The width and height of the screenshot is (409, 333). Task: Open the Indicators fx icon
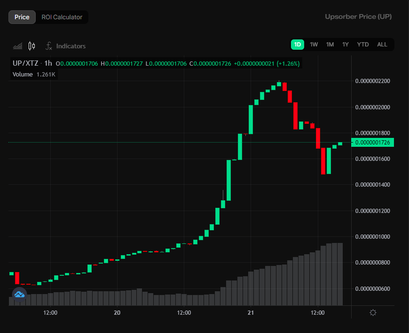point(49,46)
